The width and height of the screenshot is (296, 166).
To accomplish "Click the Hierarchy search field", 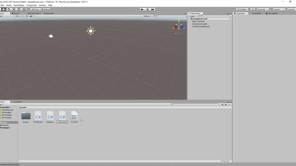I will (214, 16).
